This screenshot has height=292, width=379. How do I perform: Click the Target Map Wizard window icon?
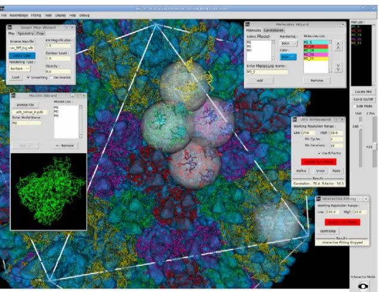click(x=10, y=27)
